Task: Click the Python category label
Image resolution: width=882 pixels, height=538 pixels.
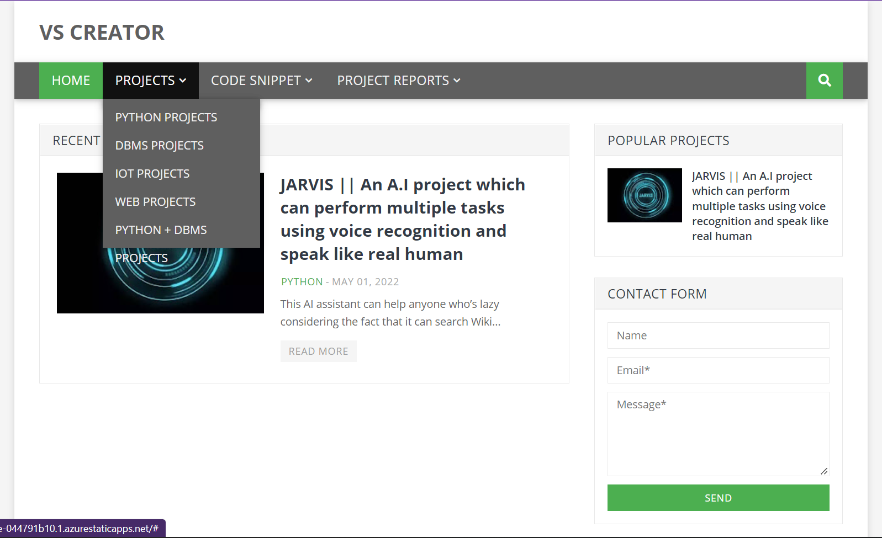Action: [x=302, y=282]
